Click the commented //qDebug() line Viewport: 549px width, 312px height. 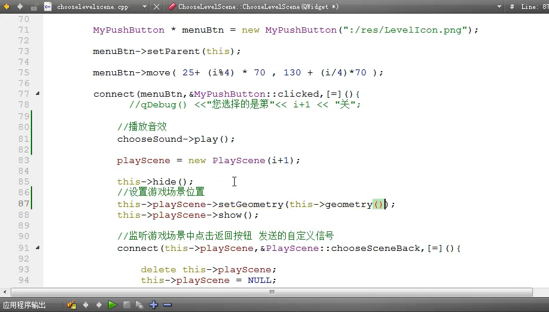pyautogui.click(x=245, y=104)
